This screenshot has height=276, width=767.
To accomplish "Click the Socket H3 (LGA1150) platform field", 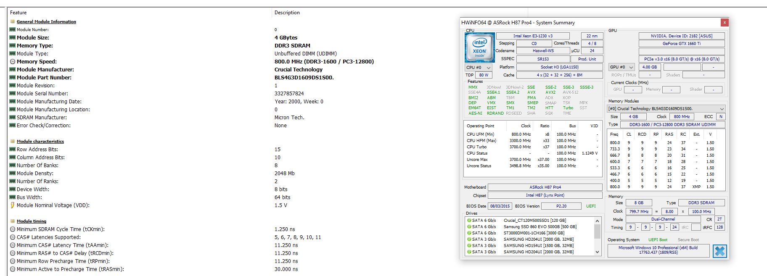I will pyautogui.click(x=559, y=67).
